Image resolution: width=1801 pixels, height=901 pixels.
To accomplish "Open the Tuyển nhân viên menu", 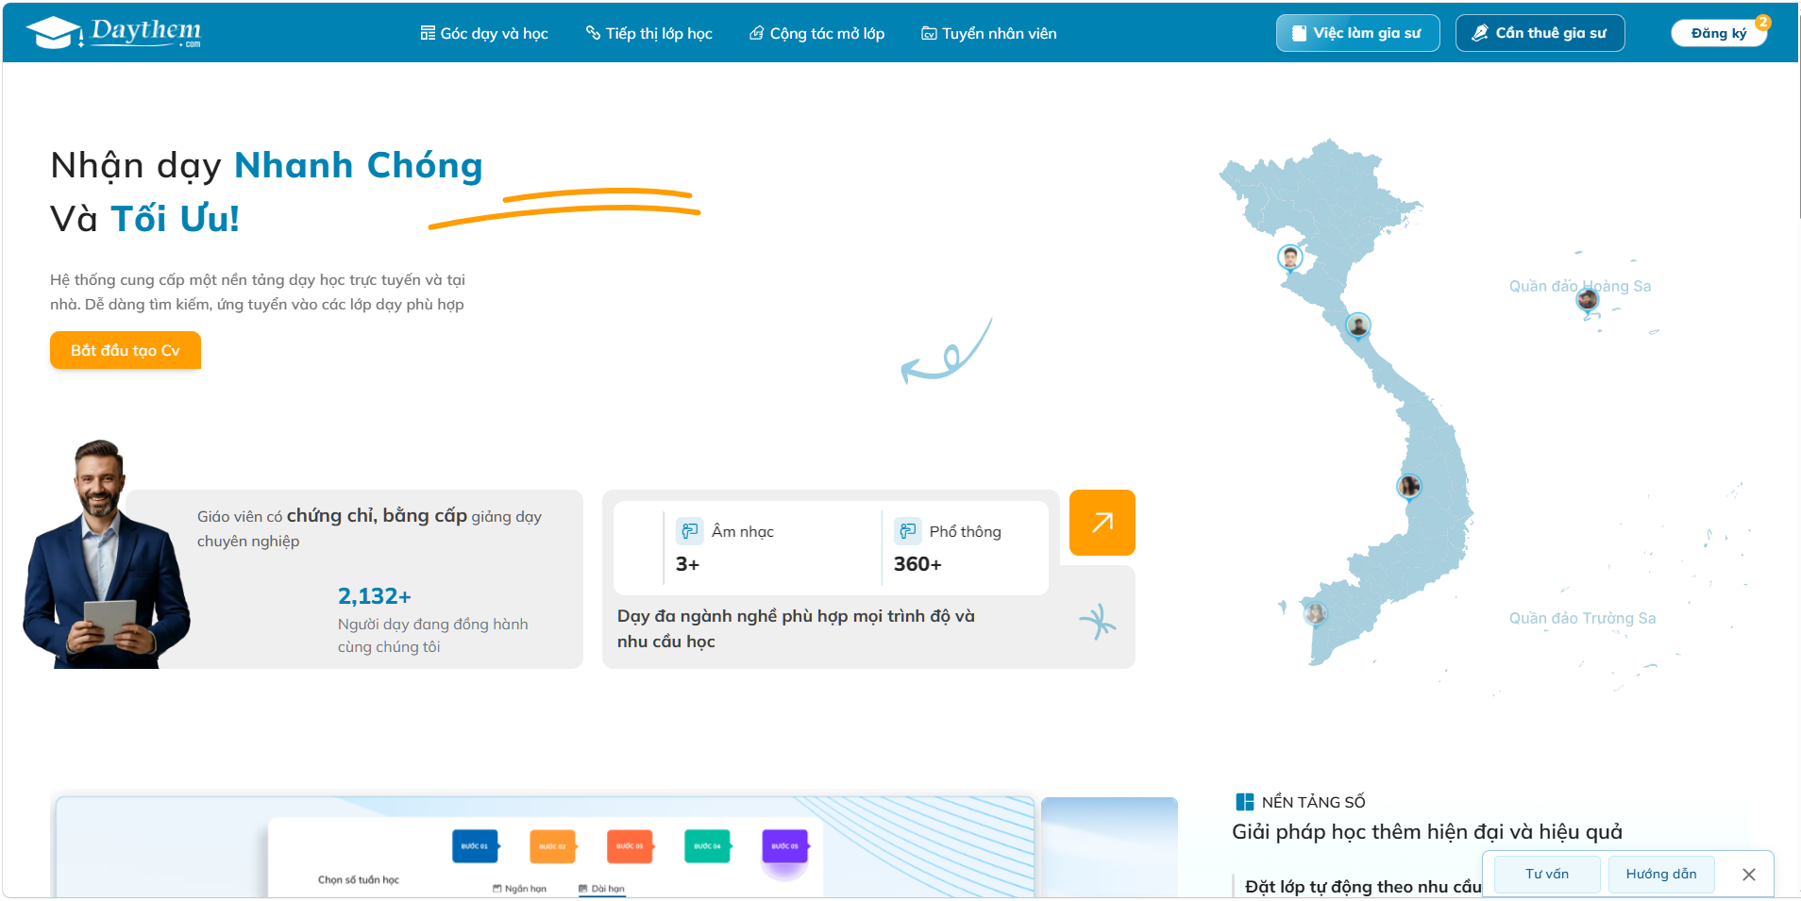I will click(x=989, y=34).
